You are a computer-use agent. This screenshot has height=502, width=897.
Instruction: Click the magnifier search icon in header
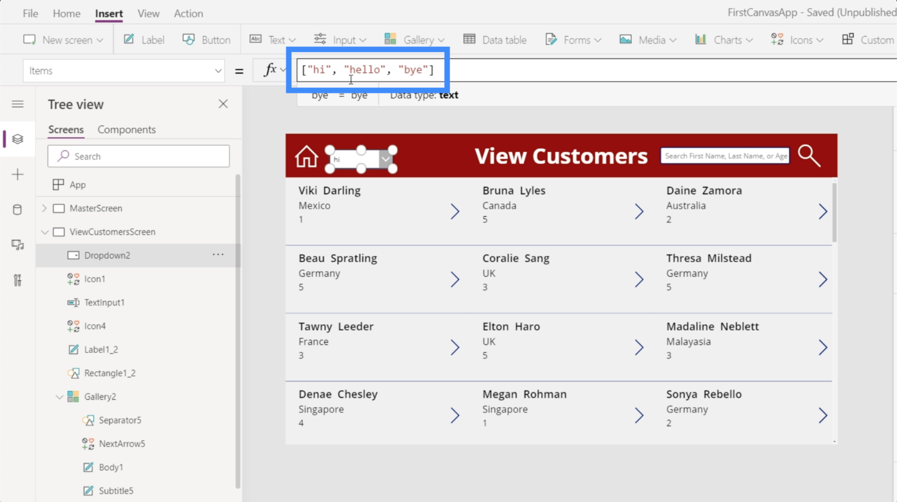(809, 155)
